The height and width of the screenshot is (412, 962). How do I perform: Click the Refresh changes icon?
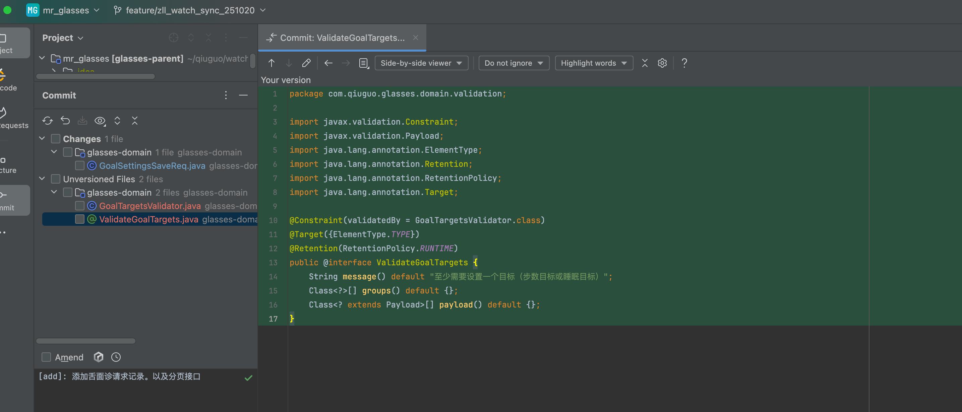(47, 121)
